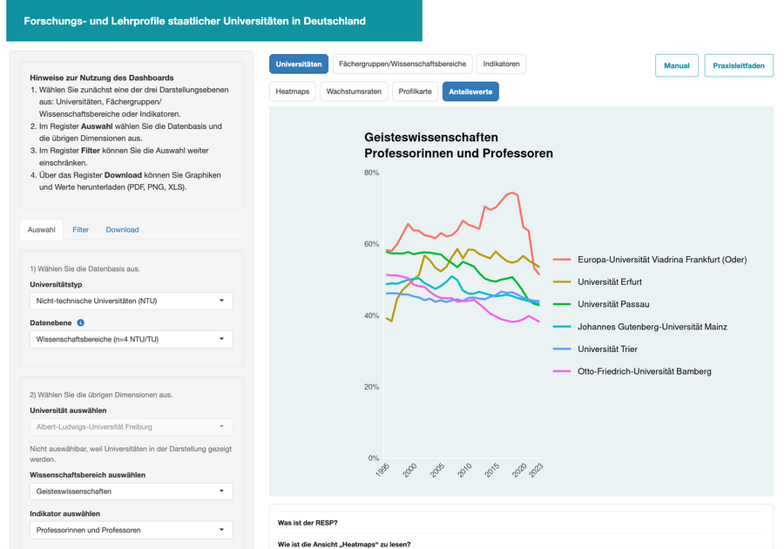Image resolution: width=784 pixels, height=549 pixels.
Task: Select the Indikatoren view level
Action: [501, 64]
